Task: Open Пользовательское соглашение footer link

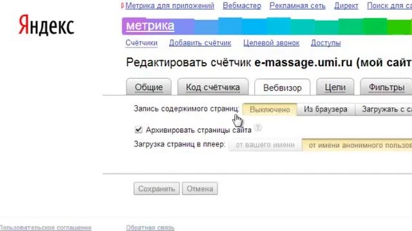Action: pos(46,228)
